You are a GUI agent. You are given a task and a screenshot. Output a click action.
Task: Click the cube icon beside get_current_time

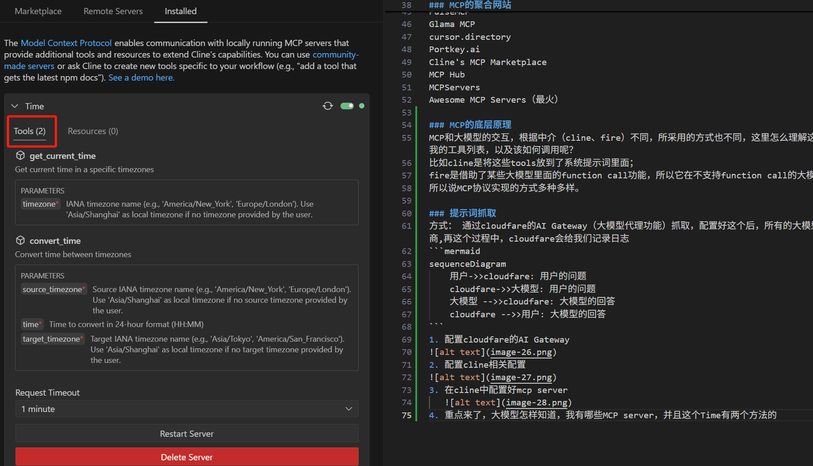coord(20,156)
